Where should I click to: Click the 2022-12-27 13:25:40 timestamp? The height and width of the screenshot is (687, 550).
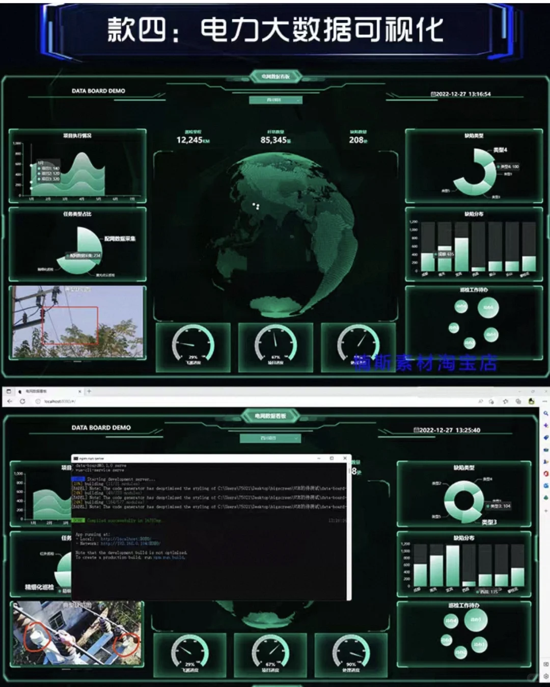point(447,430)
